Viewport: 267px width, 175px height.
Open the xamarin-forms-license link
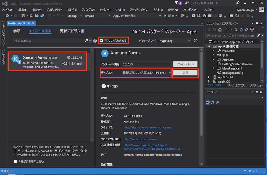147,127
